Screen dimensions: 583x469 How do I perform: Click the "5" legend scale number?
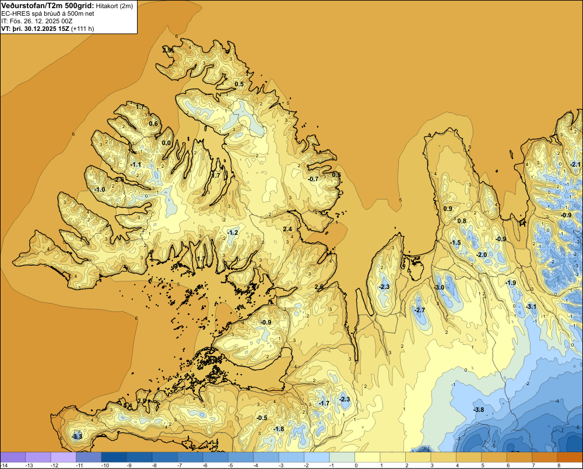(x=483, y=466)
